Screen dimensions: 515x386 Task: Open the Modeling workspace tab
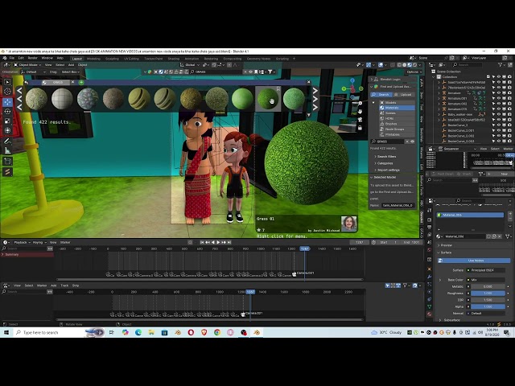click(93, 59)
